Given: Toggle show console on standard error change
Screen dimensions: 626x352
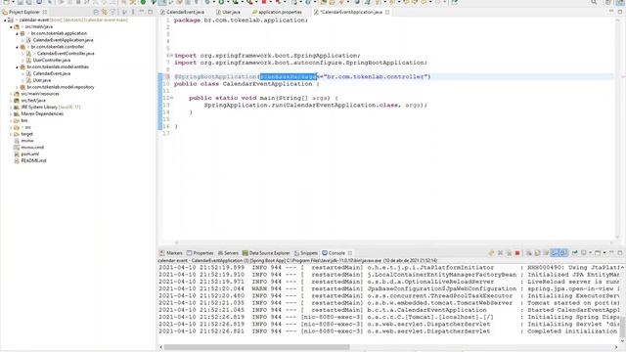Looking at the screenshot, I should [x=563, y=253].
